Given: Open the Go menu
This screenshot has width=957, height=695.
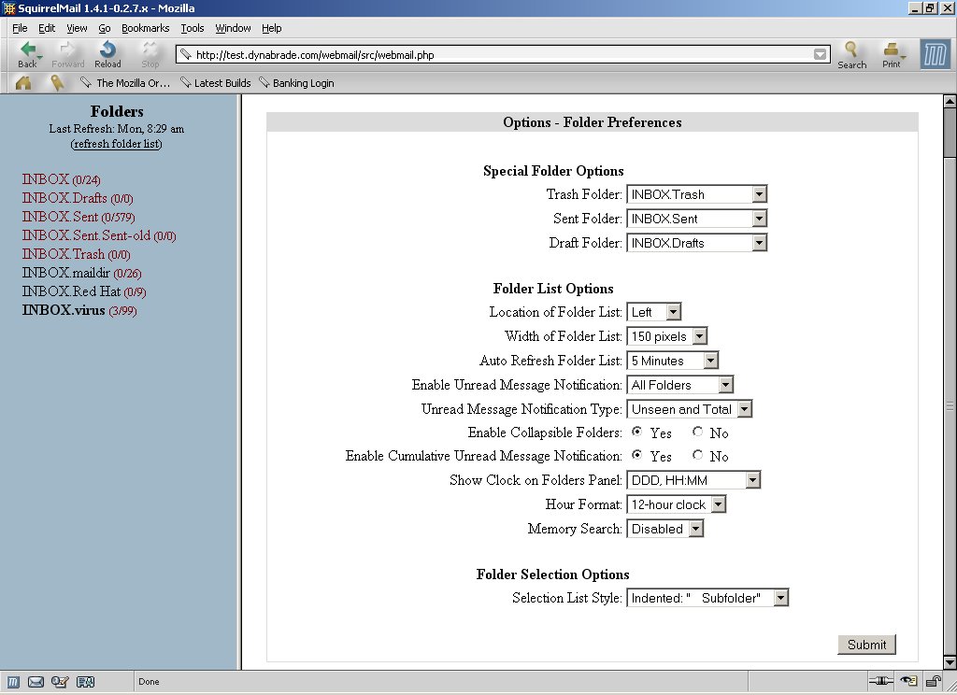Looking at the screenshot, I should click(x=105, y=28).
